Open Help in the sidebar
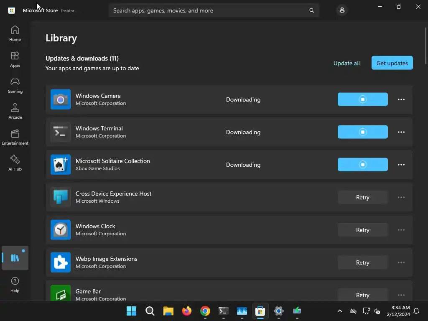This screenshot has height=321, width=428. click(15, 285)
